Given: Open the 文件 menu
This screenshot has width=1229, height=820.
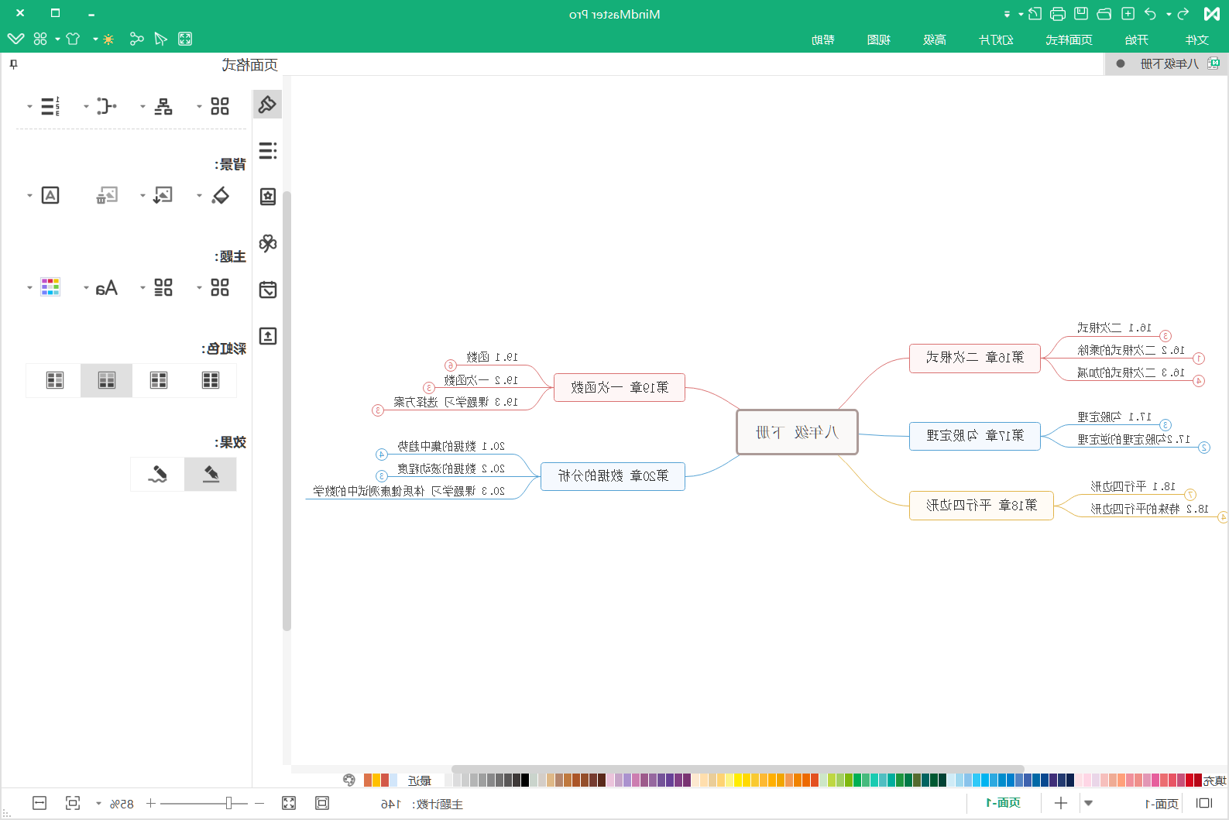Looking at the screenshot, I should coord(1197,39).
